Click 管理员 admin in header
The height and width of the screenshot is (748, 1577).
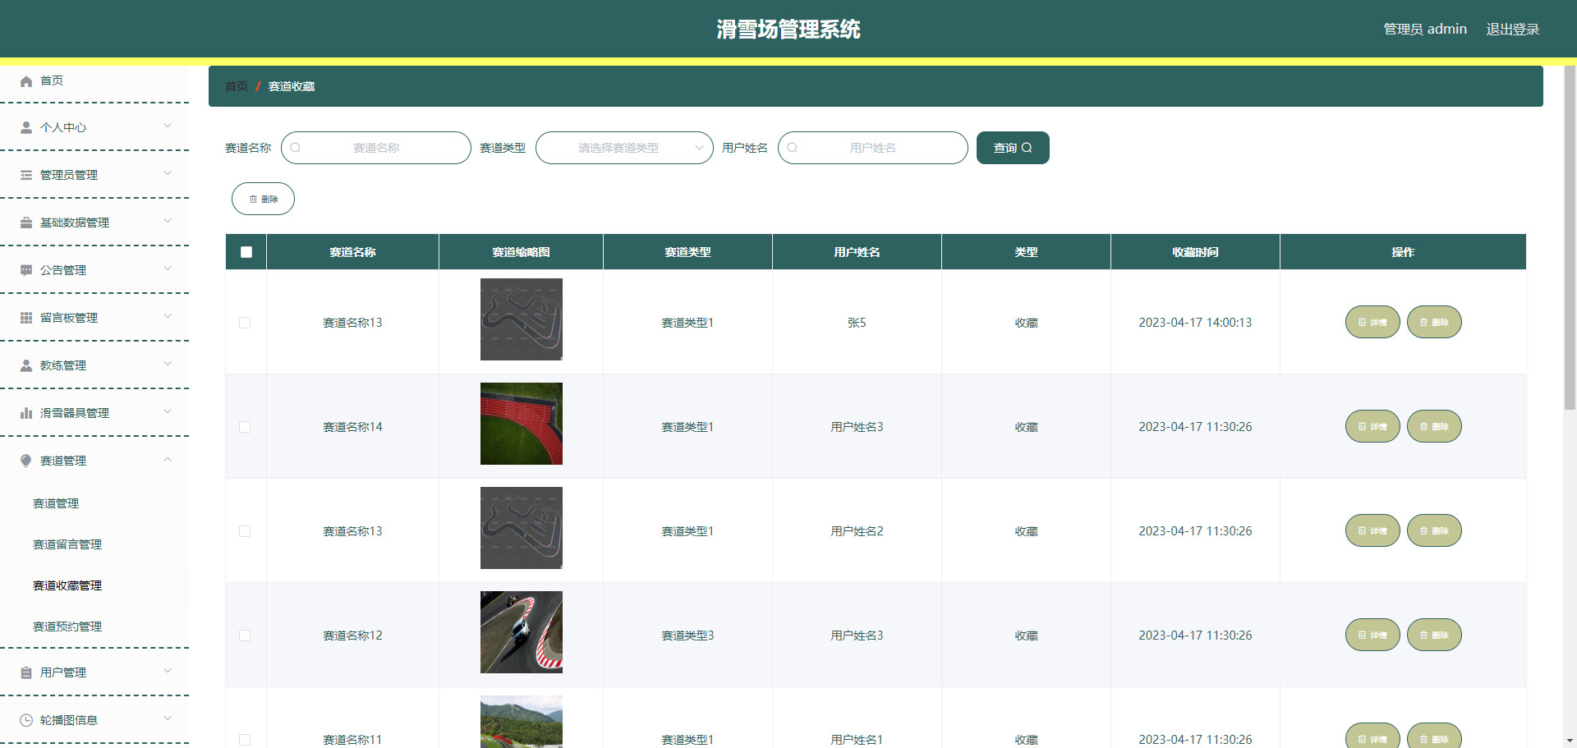(1425, 29)
